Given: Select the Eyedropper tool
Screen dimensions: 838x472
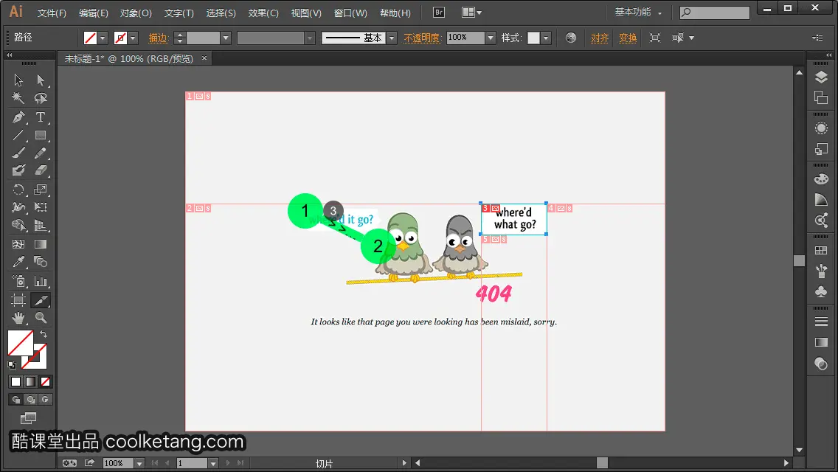Looking at the screenshot, I should [x=18, y=262].
